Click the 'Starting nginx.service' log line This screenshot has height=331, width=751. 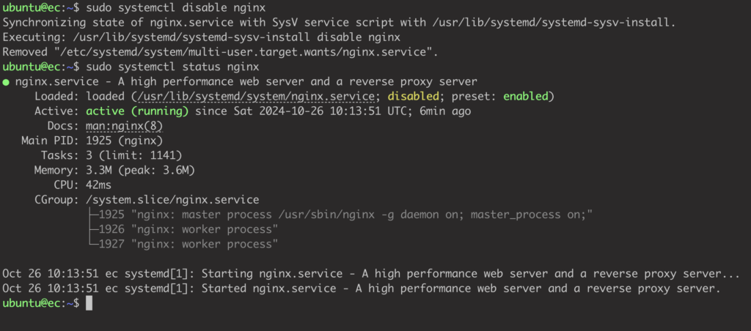click(x=369, y=274)
